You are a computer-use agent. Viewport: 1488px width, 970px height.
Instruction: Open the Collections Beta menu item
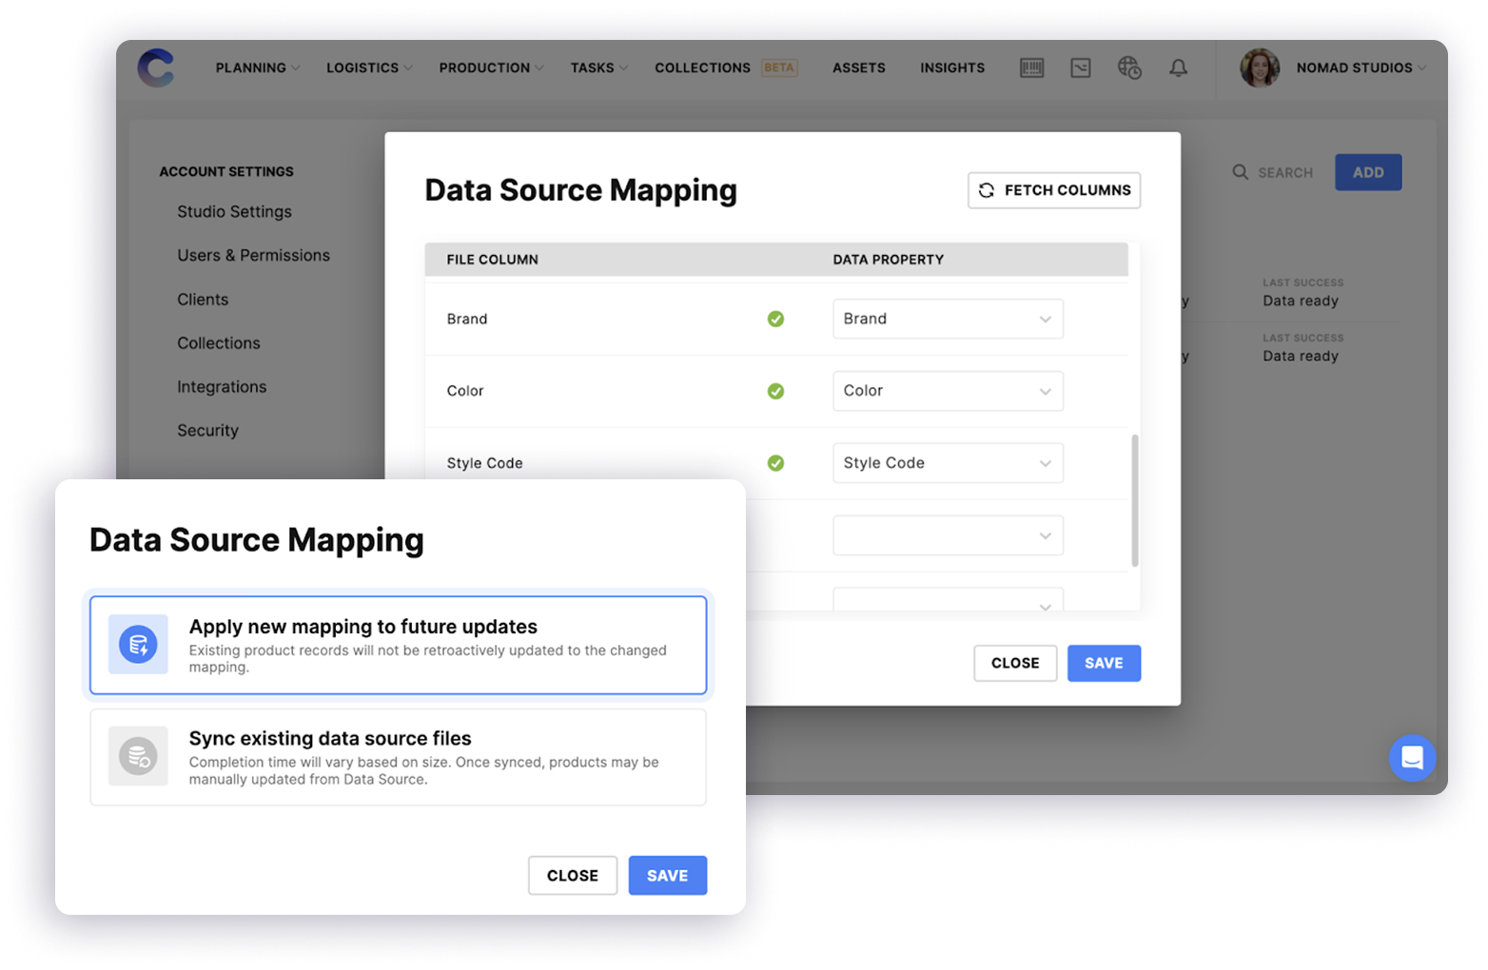726,68
